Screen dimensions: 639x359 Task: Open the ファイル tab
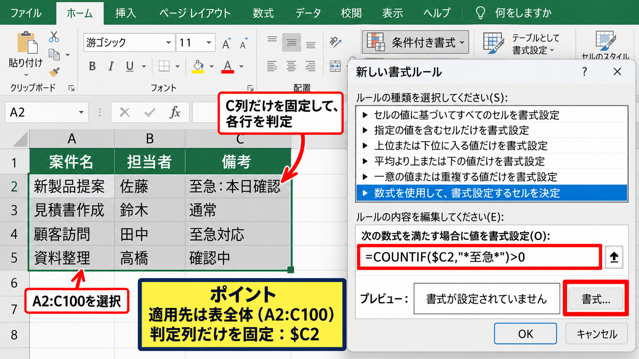(26, 13)
